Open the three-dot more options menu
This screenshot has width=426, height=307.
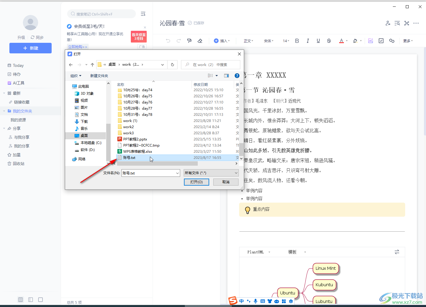[416, 23]
